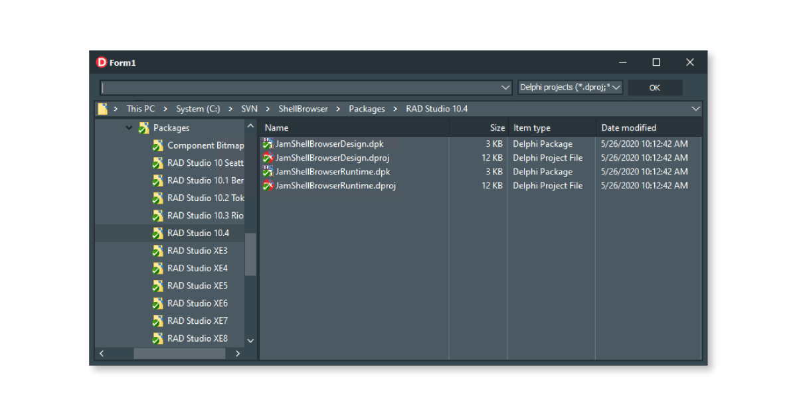Click the tree's vertical scrollbar down arrow
This screenshot has height=416, width=797.
(250, 340)
